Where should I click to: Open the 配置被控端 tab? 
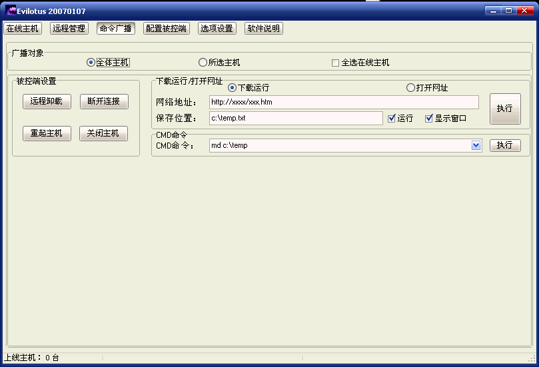(x=166, y=29)
